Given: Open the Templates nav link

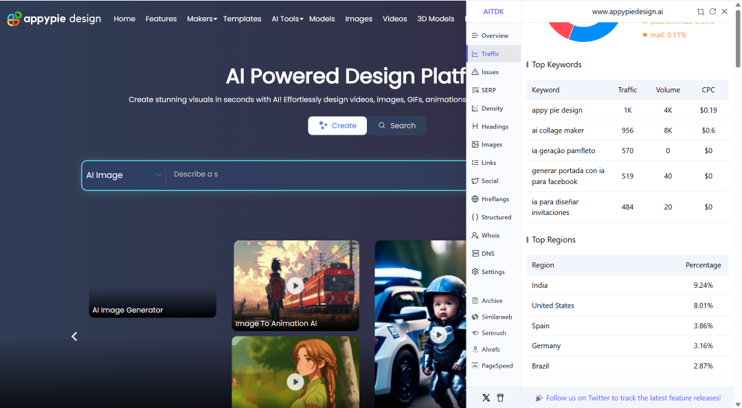Looking at the screenshot, I should [x=243, y=19].
